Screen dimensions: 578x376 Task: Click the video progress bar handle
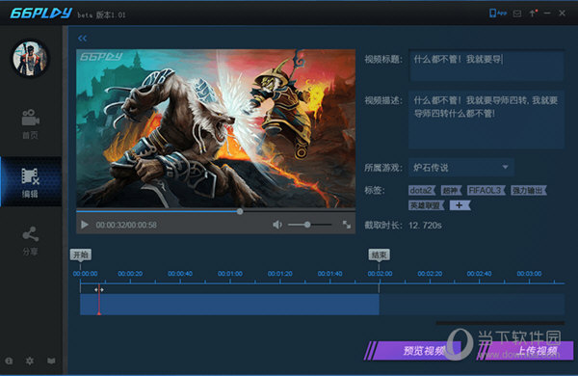[x=240, y=211]
